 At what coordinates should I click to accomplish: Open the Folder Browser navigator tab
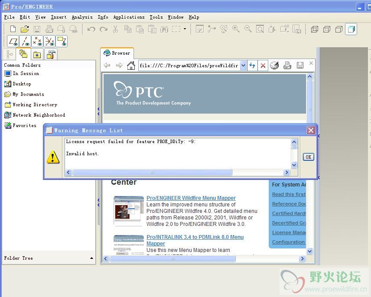(23, 54)
